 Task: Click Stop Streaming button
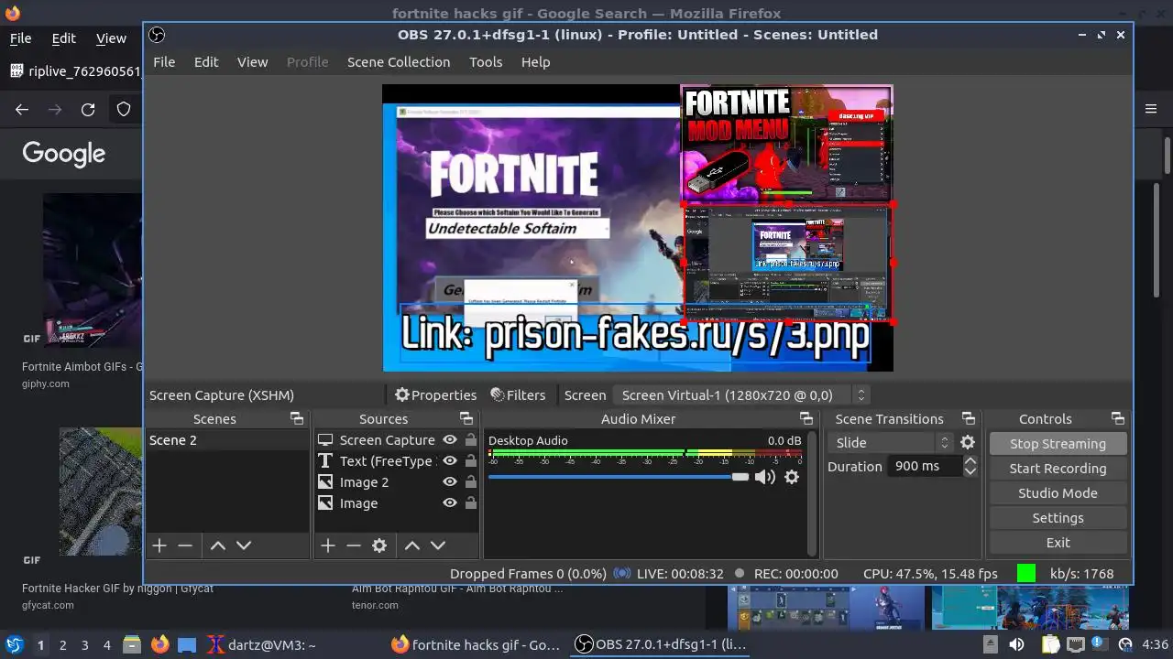pyautogui.click(x=1058, y=444)
